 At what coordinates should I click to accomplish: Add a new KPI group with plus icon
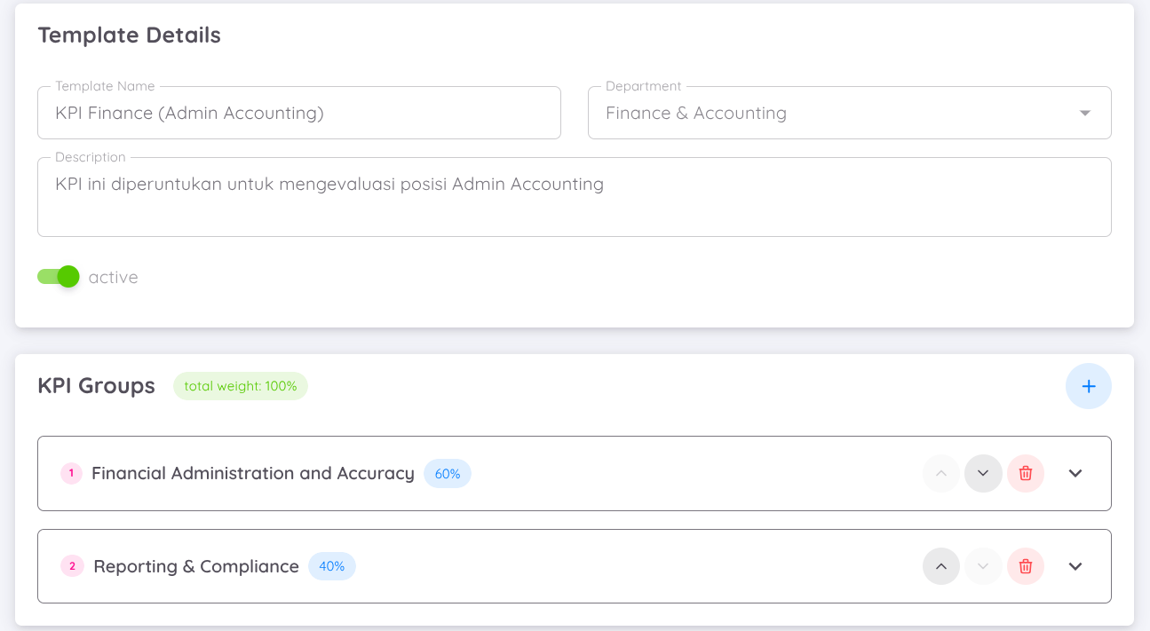[1088, 386]
